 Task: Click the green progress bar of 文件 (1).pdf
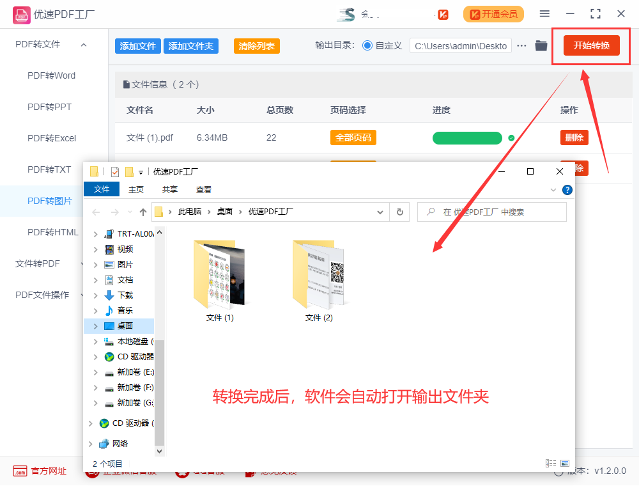(x=467, y=138)
